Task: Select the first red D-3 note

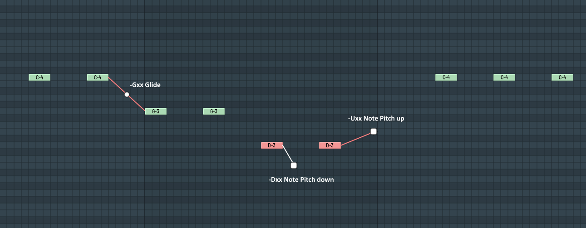Action: coord(272,146)
